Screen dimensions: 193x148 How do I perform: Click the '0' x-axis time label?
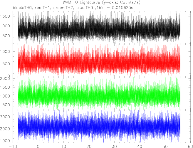coord(38,147)
